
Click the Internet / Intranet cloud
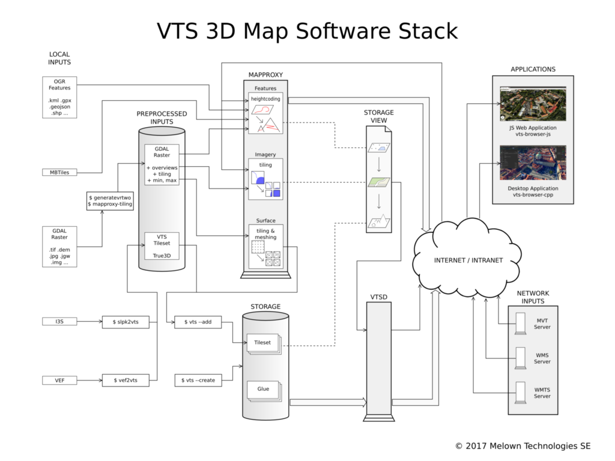point(467,258)
